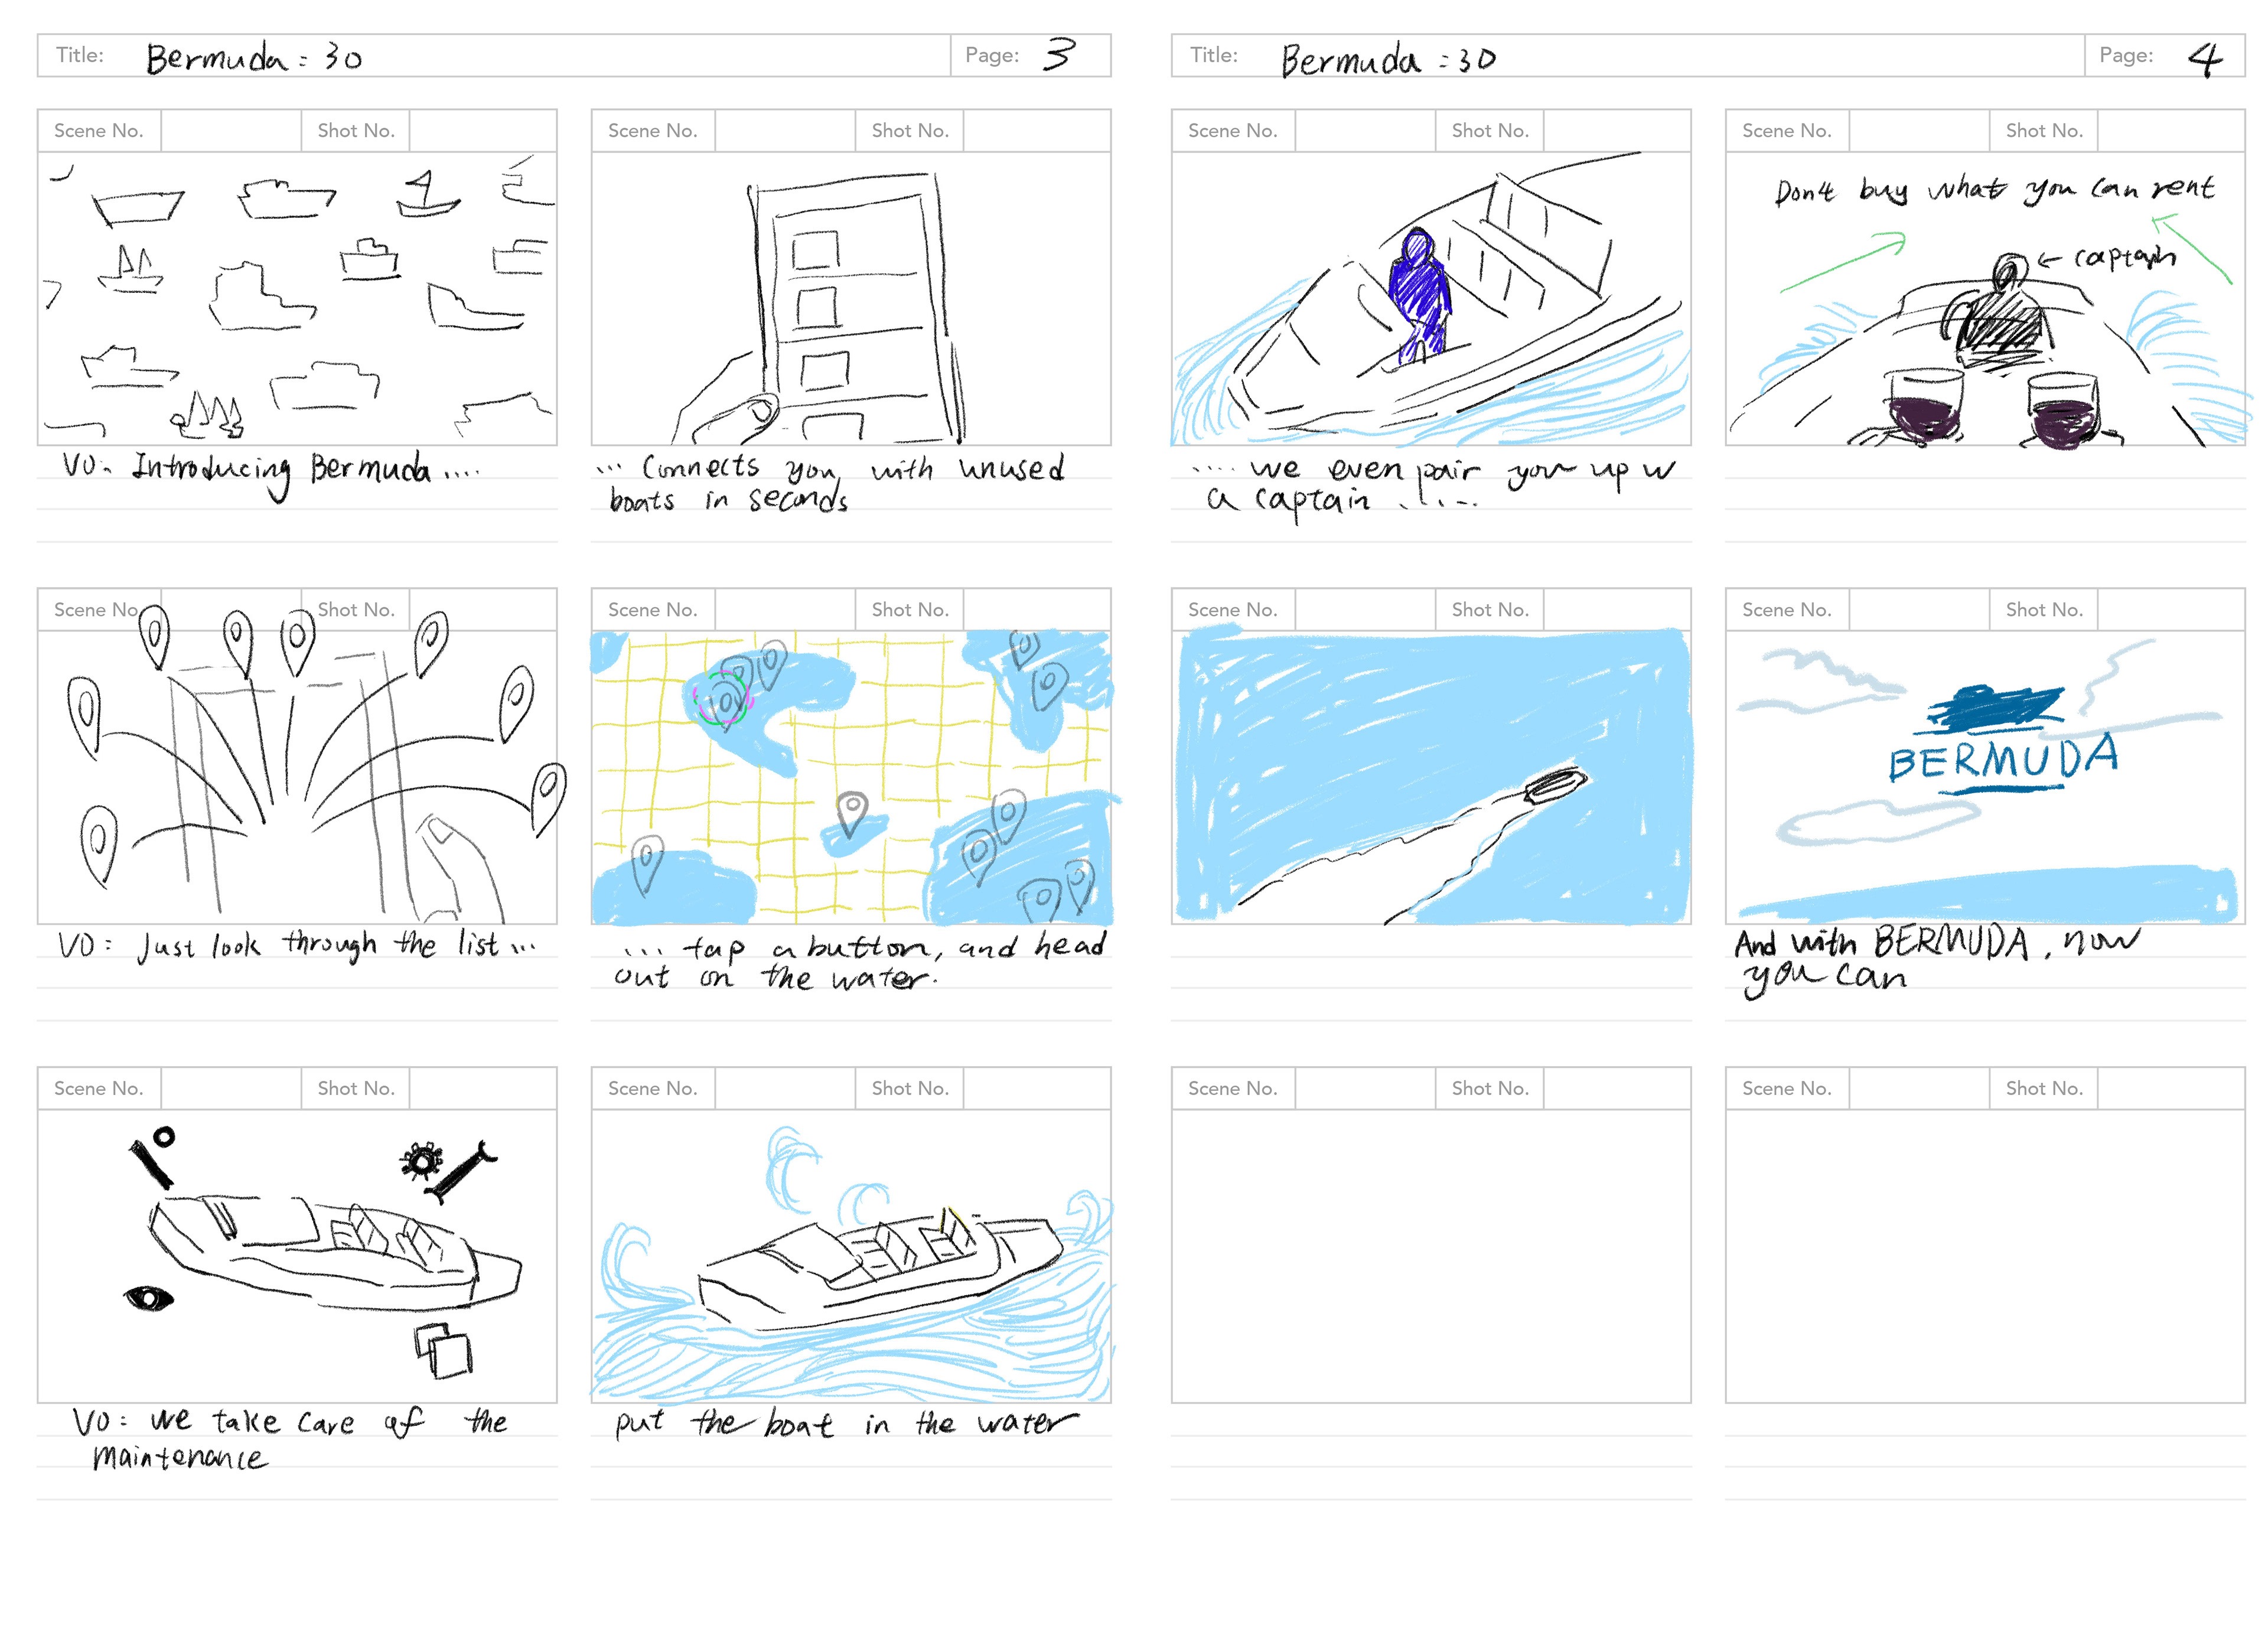The image size is (2268, 1626).
Task: Click the caption 'put the boat in the water'
Action: [x=846, y=1423]
